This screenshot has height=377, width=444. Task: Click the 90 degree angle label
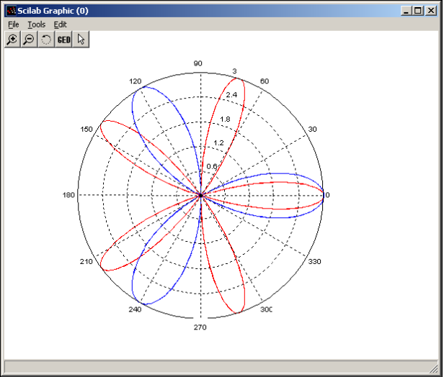pos(197,63)
